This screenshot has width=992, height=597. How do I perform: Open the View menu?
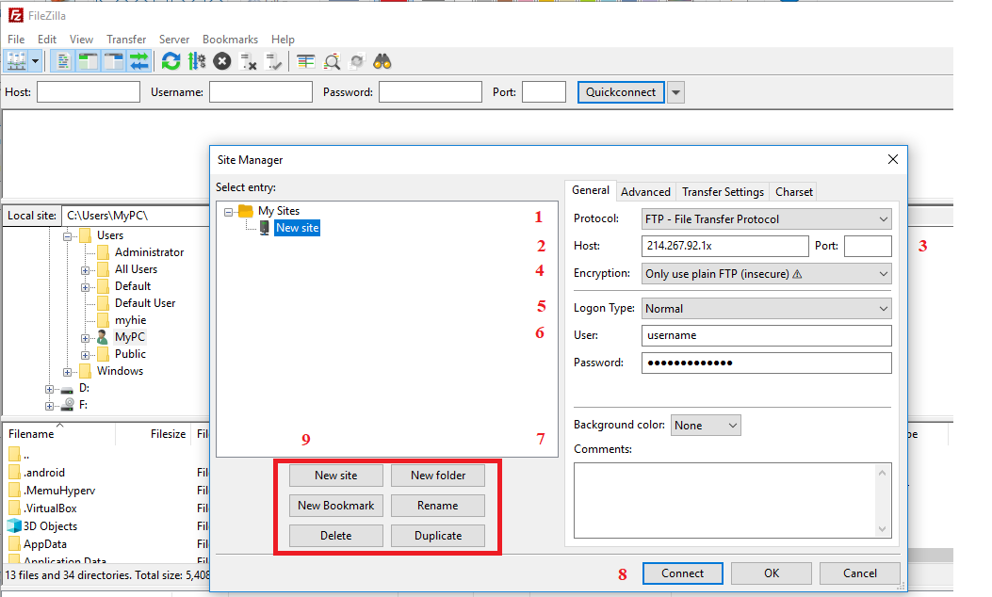pos(81,40)
